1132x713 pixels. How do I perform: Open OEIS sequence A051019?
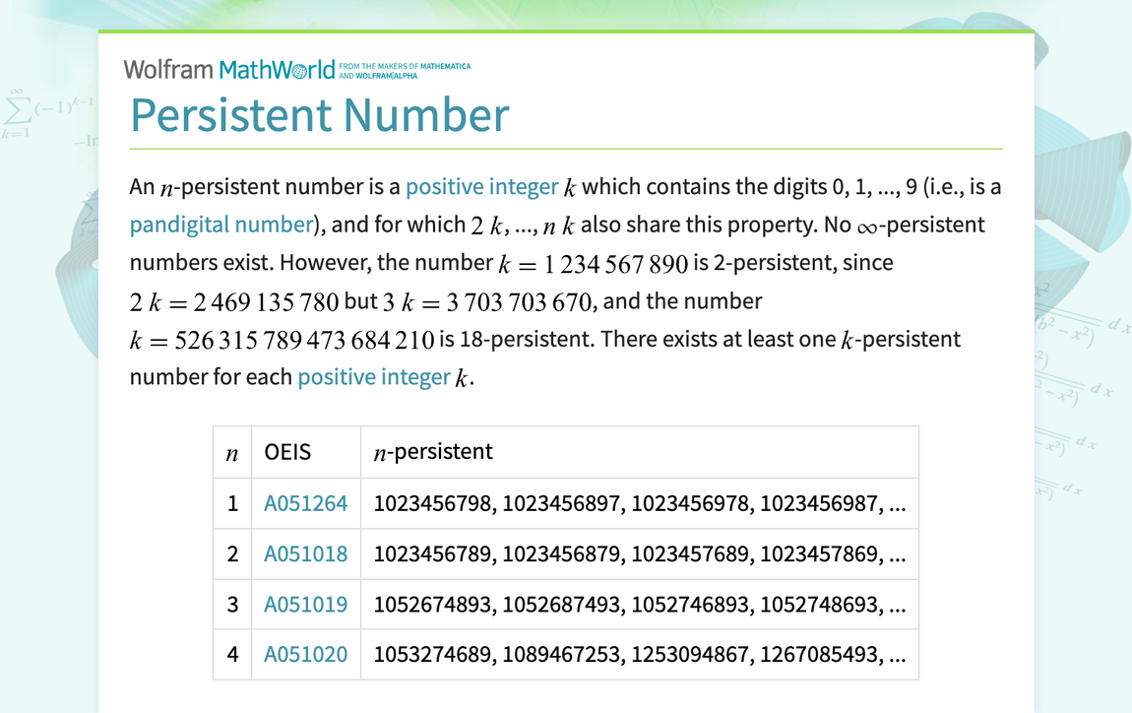click(306, 604)
